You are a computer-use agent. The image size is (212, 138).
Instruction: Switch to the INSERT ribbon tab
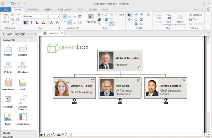(x=48, y=10)
